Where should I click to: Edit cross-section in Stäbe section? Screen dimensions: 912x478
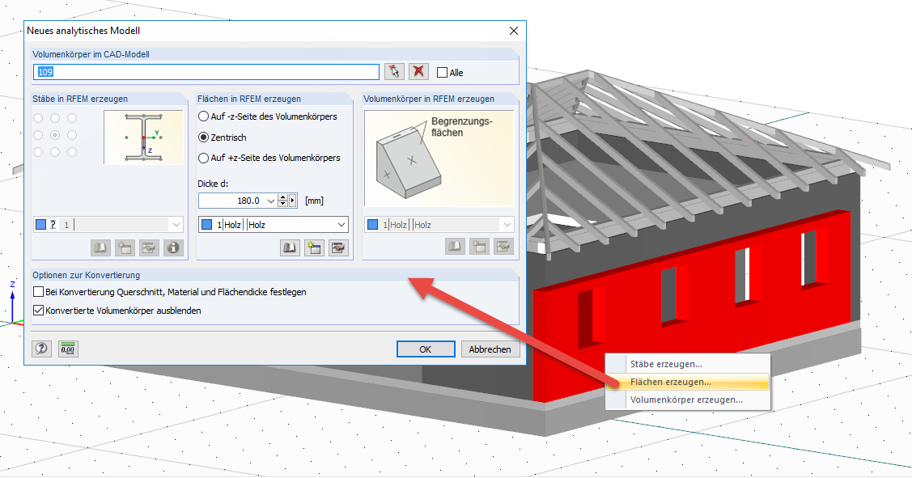pos(149,247)
